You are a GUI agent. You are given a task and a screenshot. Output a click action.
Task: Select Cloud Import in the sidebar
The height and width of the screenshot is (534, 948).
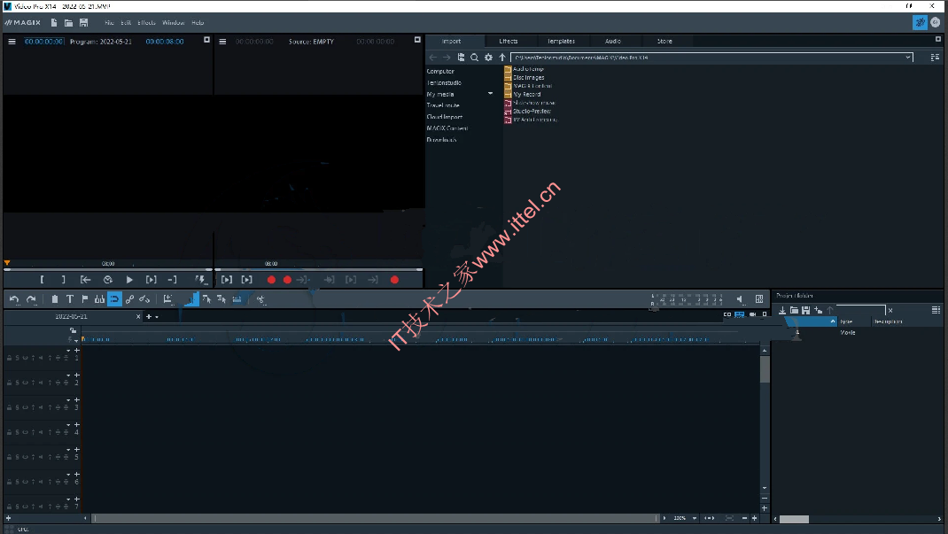click(x=445, y=117)
